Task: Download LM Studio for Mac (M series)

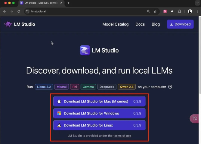Action: (99, 101)
